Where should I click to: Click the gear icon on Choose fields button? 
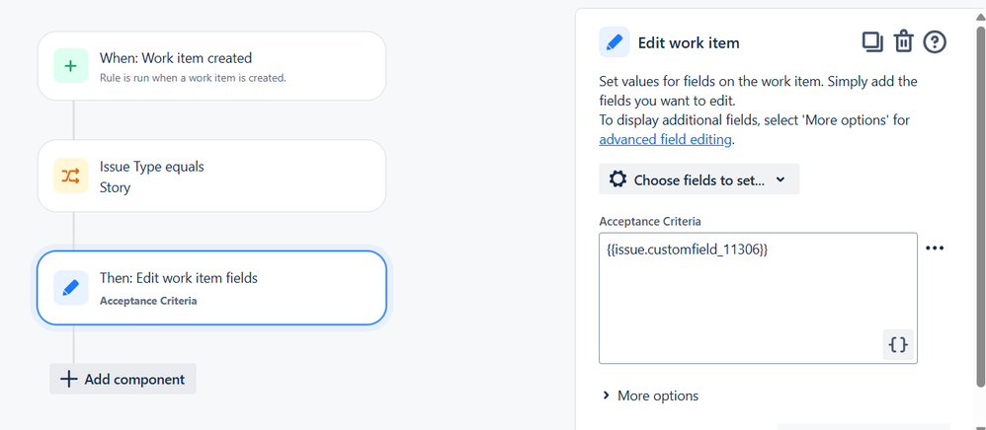click(x=618, y=179)
